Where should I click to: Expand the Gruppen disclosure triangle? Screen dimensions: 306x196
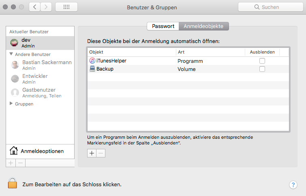(x=11, y=104)
